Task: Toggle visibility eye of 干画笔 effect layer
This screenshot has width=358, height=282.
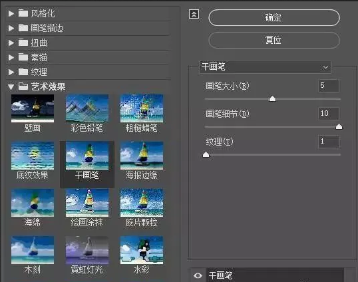Action: (198, 275)
